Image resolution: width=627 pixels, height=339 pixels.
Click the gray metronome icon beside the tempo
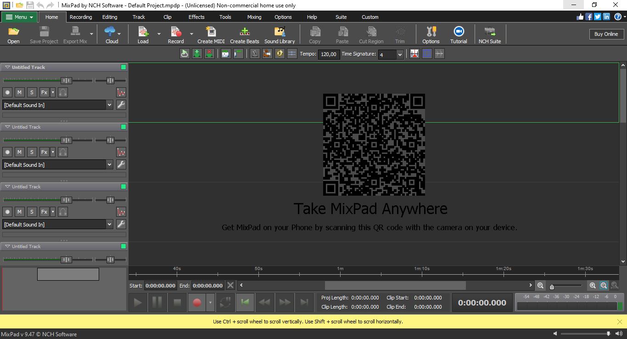[255, 54]
